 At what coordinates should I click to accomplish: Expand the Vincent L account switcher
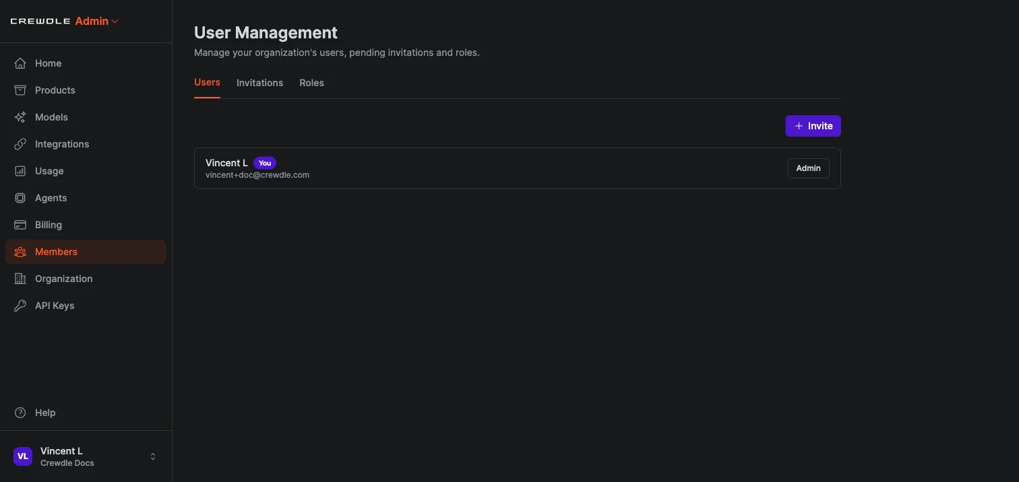click(153, 456)
